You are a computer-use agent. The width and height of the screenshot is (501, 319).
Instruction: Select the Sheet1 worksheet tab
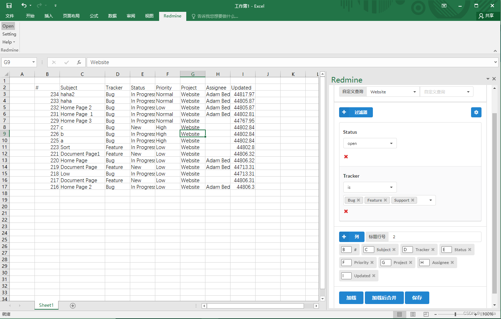click(x=46, y=305)
